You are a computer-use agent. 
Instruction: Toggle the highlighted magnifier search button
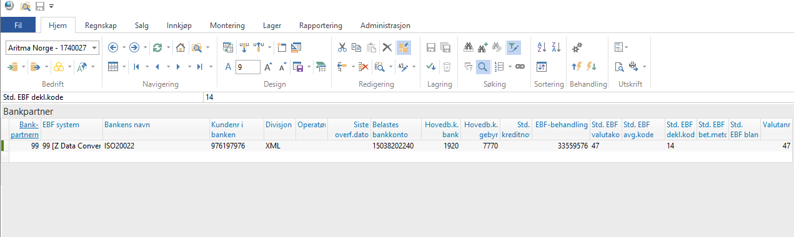coord(483,67)
